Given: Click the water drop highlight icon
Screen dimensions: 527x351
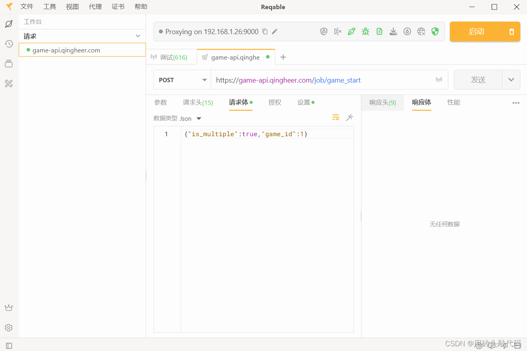Looking at the screenshot, I should coord(407,31).
